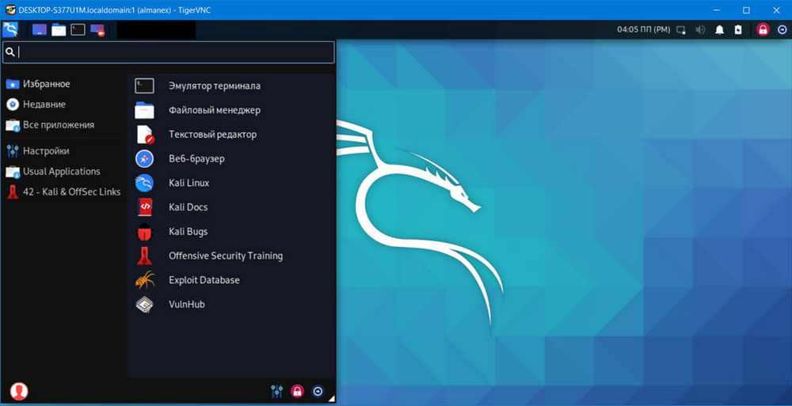The height and width of the screenshot is (406, 792).
Task: Click the display/network tray icon
Action: pyautogui.click(x=681, y=30)
